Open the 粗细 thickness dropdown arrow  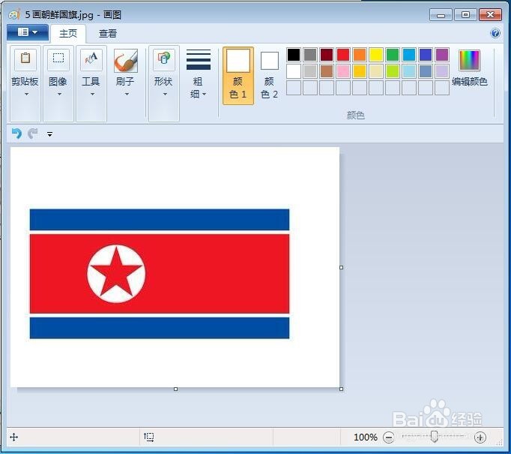(x=205, y=95)
